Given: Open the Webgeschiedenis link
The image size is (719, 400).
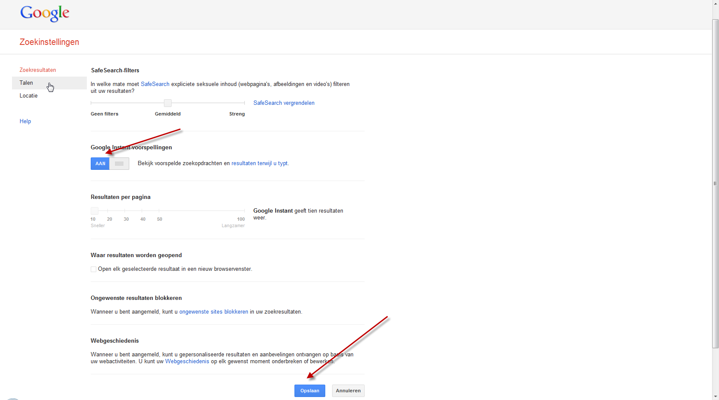Looking at the screenshot, I should pyautogui.click(x=187, y=361).
